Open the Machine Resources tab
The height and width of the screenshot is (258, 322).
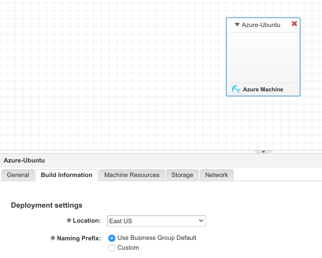pos(132,175)
